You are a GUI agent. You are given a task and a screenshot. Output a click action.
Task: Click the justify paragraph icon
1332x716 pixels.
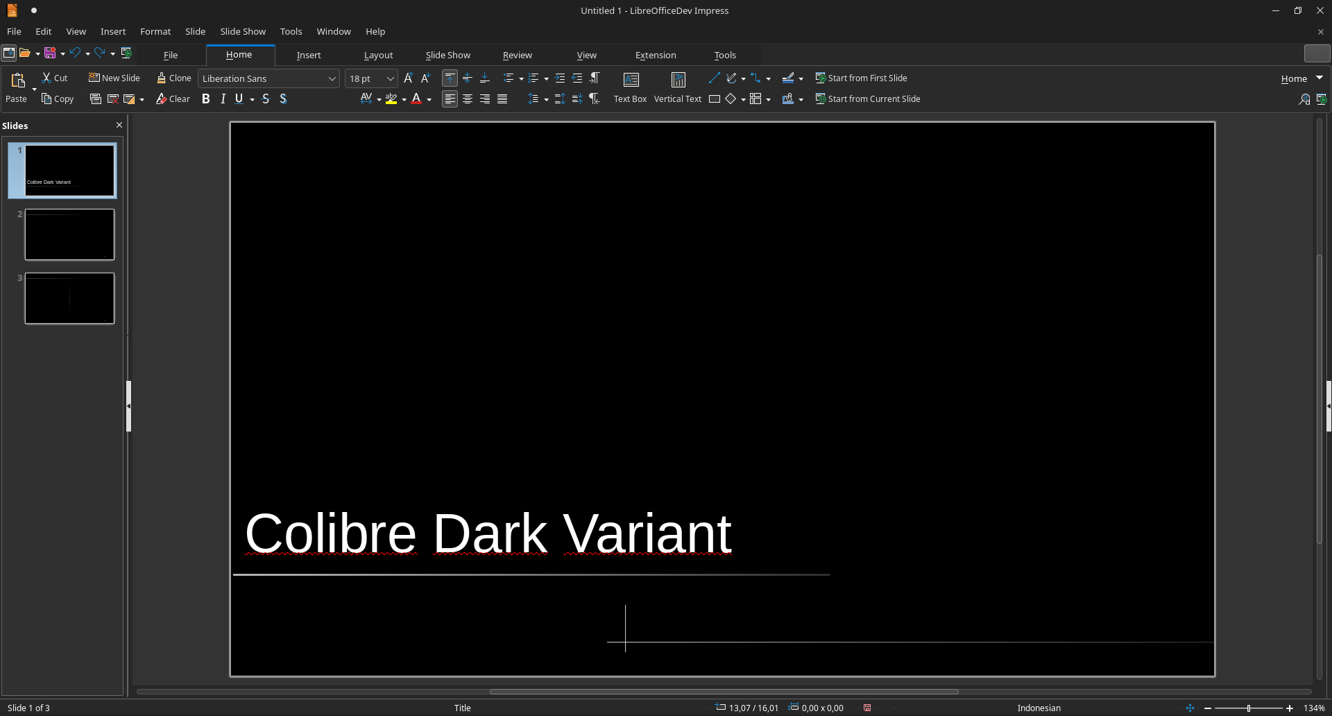[502, 99]
